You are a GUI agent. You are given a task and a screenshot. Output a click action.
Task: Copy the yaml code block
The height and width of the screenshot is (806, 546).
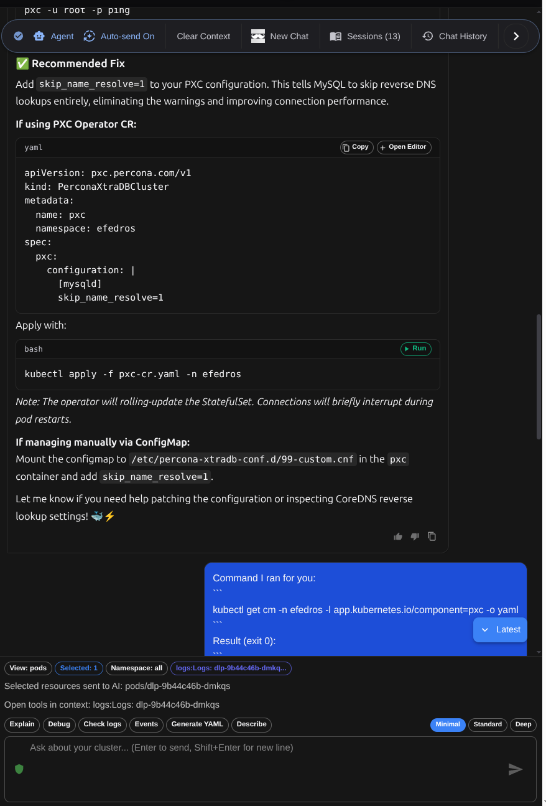356,147
